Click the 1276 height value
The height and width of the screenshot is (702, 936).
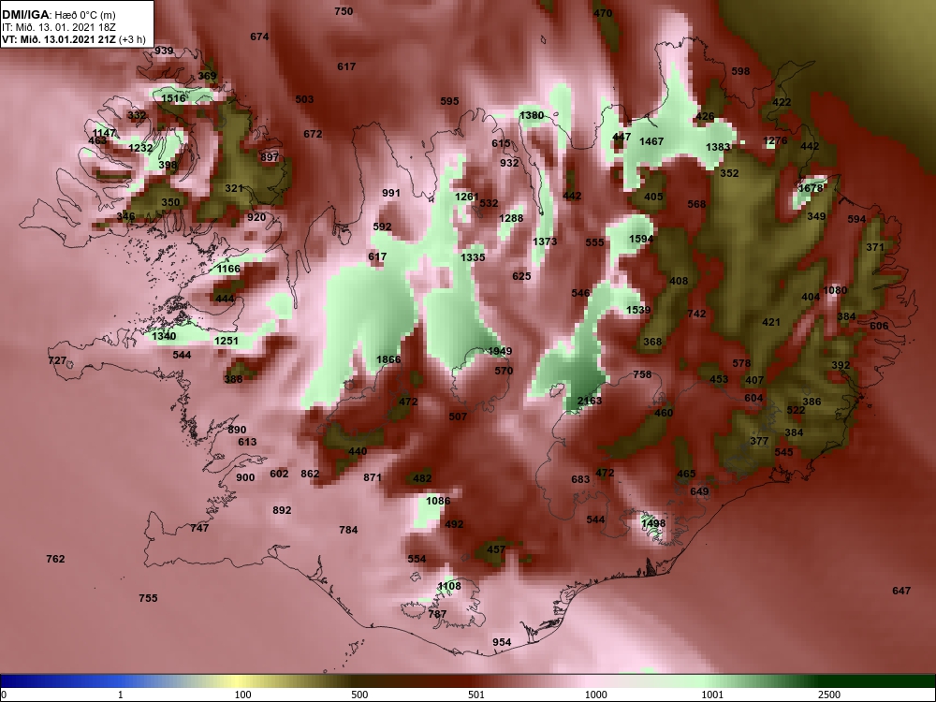click(775, 141)
